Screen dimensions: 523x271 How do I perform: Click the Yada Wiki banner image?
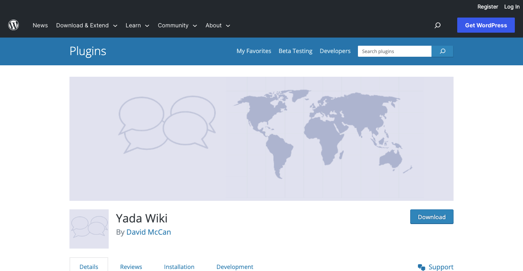(261, 139)
